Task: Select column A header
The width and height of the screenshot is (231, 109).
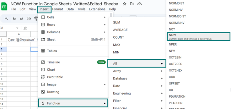Action: pos(19,34)
